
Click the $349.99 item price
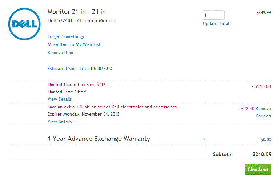coord(263,12)
